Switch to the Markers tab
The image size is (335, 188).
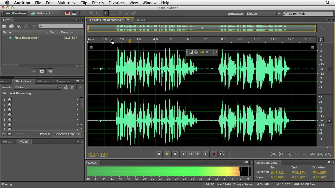pos(44,81)
